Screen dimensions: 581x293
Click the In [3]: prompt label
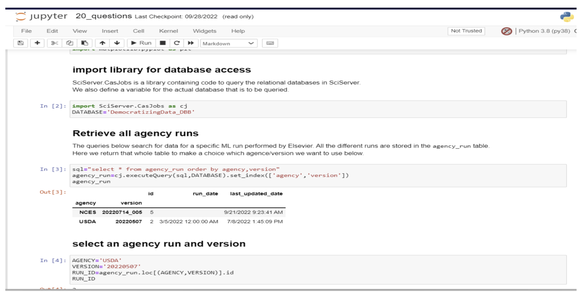[x=53, y=169]
